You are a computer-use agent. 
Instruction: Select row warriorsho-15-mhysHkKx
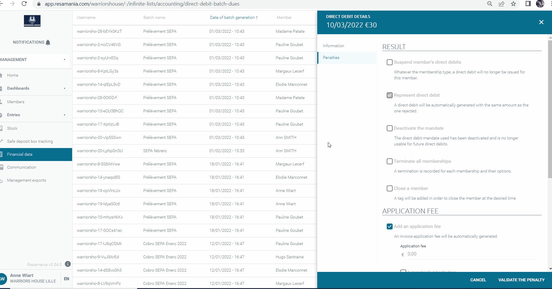195,217
